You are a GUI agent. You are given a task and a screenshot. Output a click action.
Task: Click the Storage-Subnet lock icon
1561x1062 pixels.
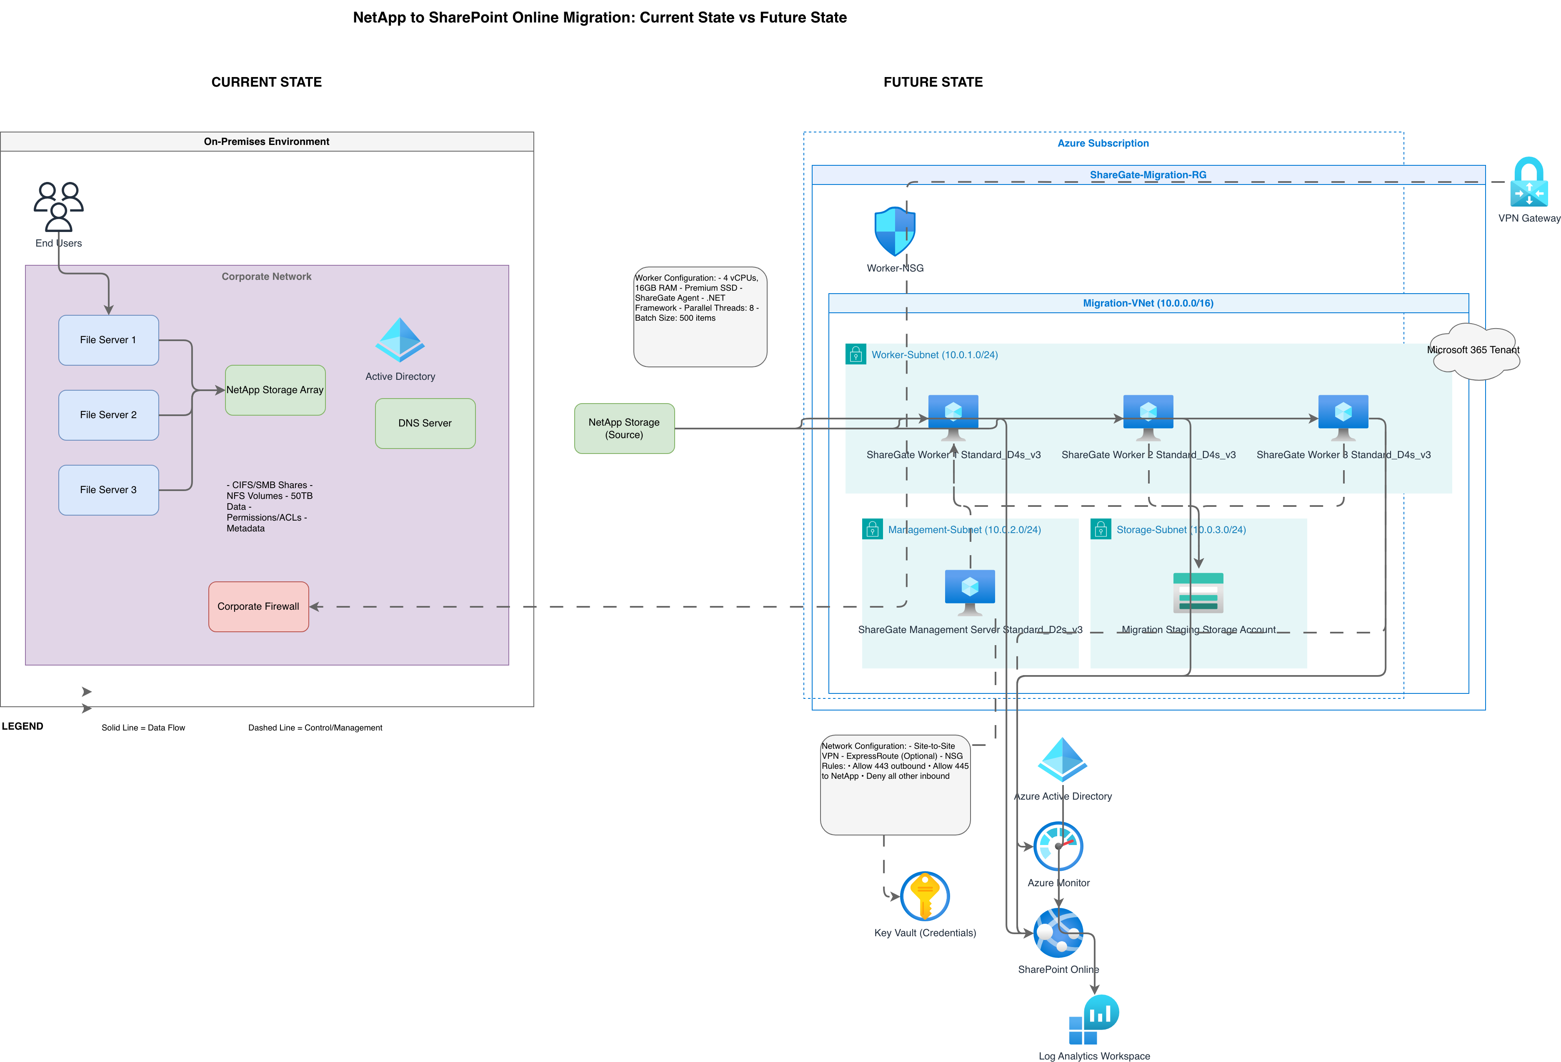[x=1100, y=529]
